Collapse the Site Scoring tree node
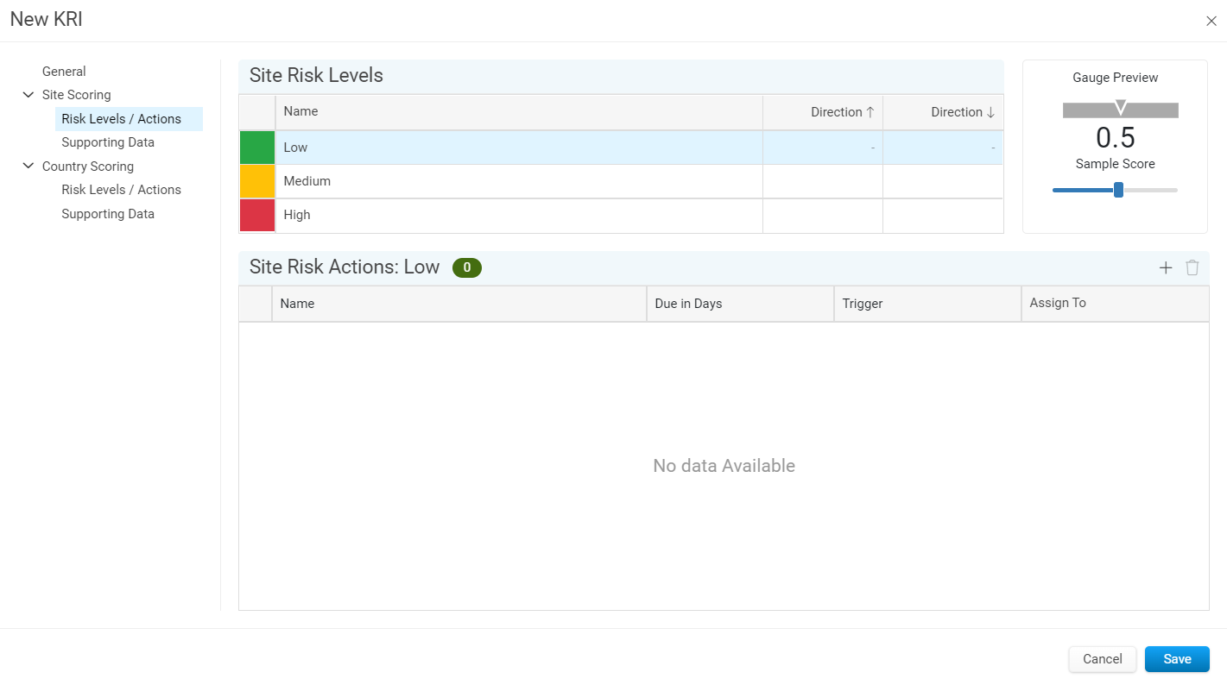 [28, 95]
